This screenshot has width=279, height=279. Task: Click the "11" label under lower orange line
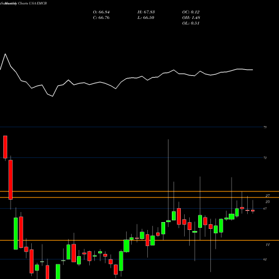click(267, 245)
